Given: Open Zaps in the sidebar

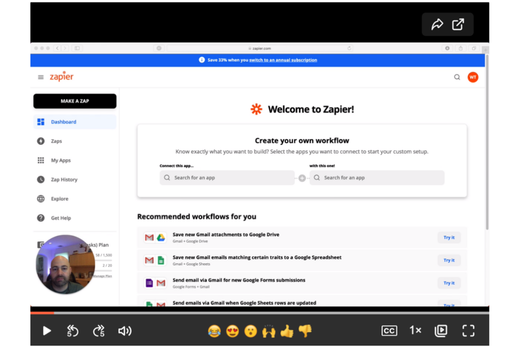Looking at the screenshot, I should pos(75,141).
